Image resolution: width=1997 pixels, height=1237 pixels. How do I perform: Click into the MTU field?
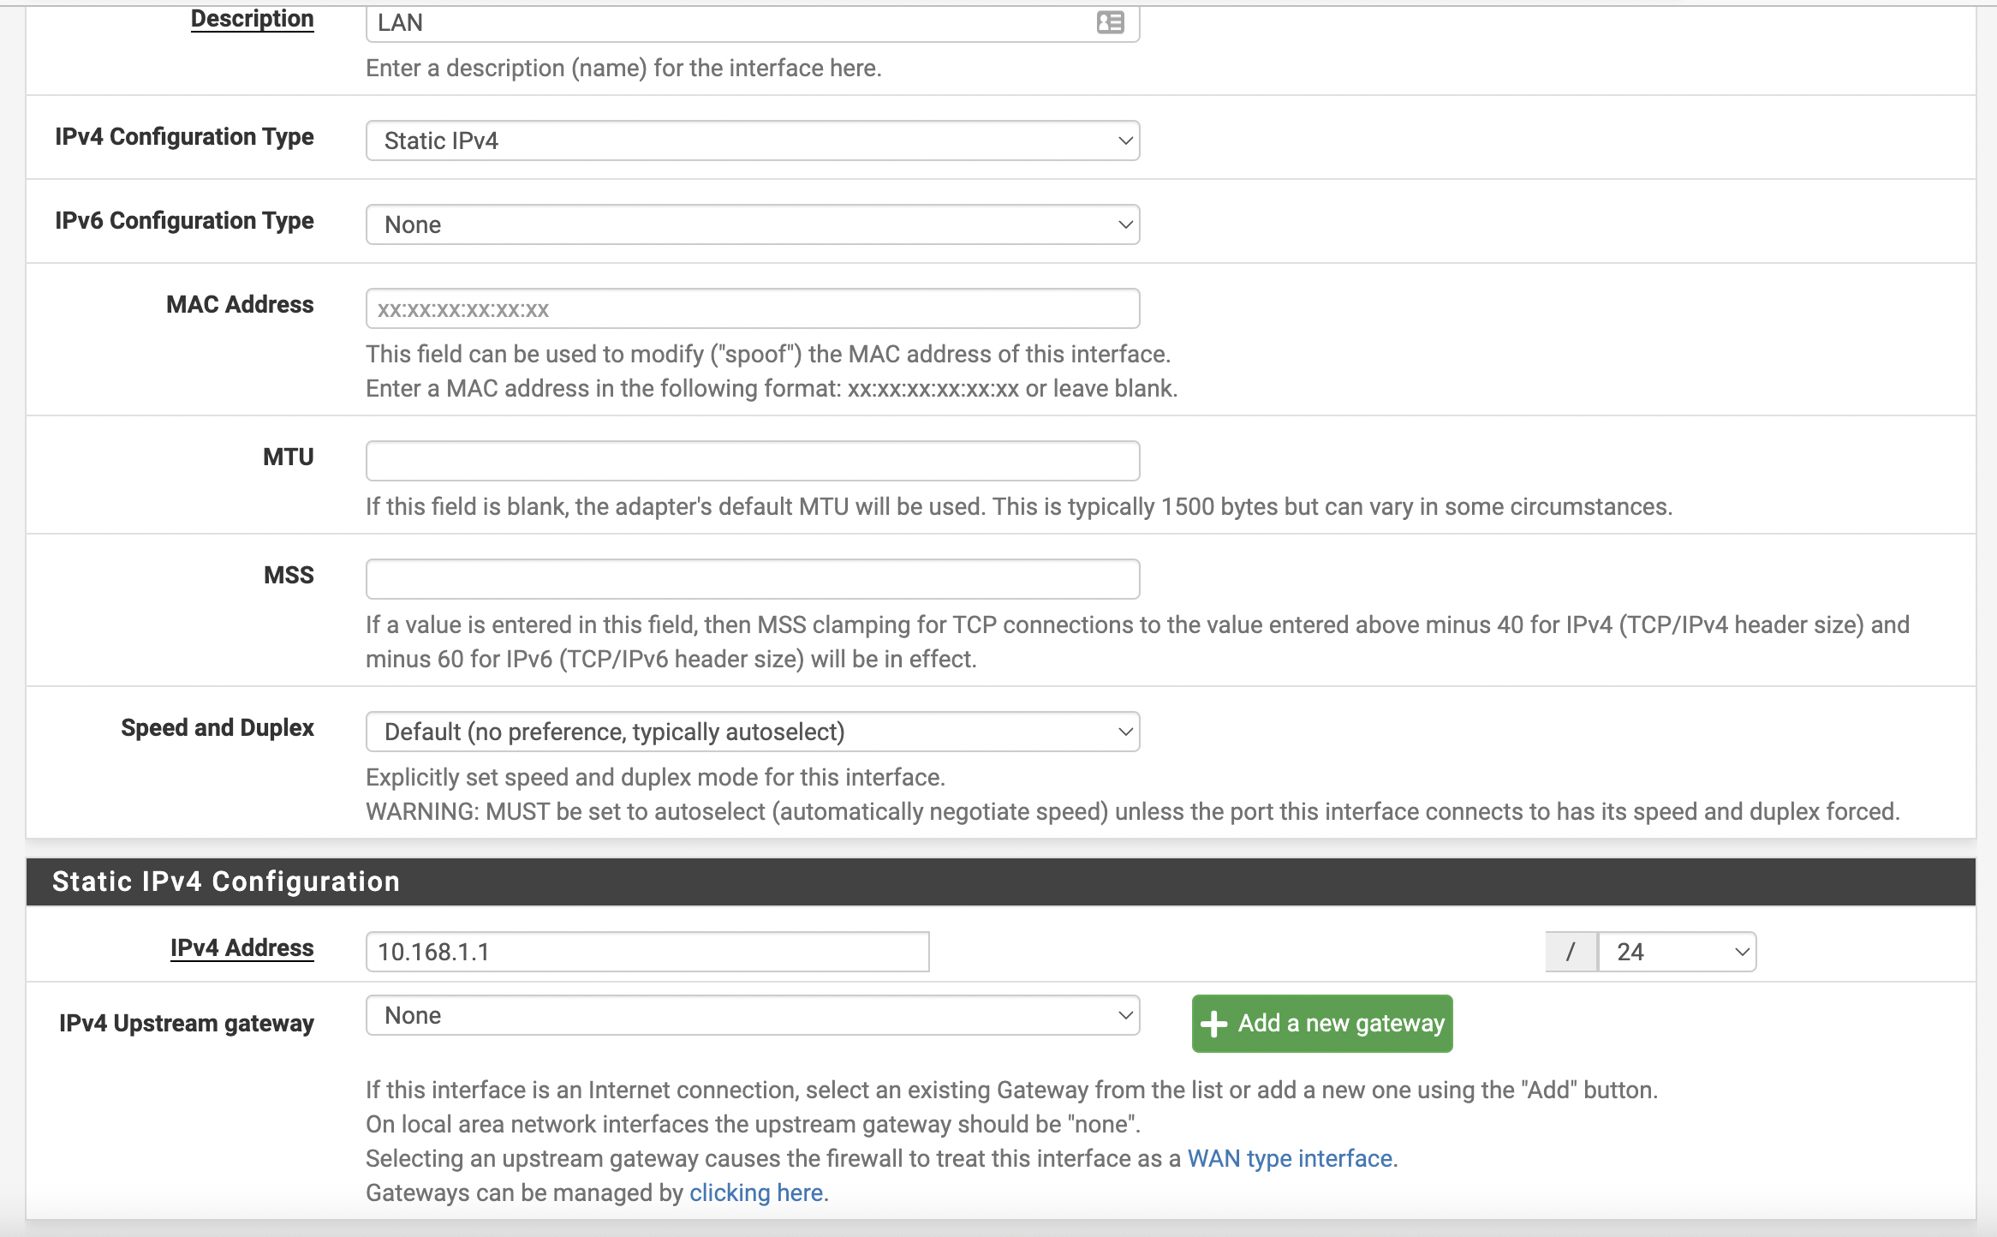click(752, 461)
